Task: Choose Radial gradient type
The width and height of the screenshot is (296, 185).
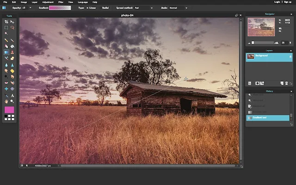Action: [106, 8]
